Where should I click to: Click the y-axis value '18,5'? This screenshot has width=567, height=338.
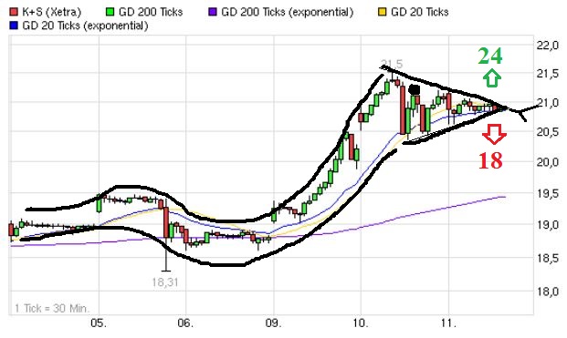coord(548,258)
